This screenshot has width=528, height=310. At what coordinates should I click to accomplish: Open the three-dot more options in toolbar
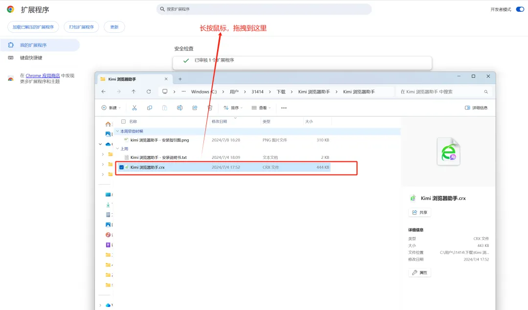284,108
